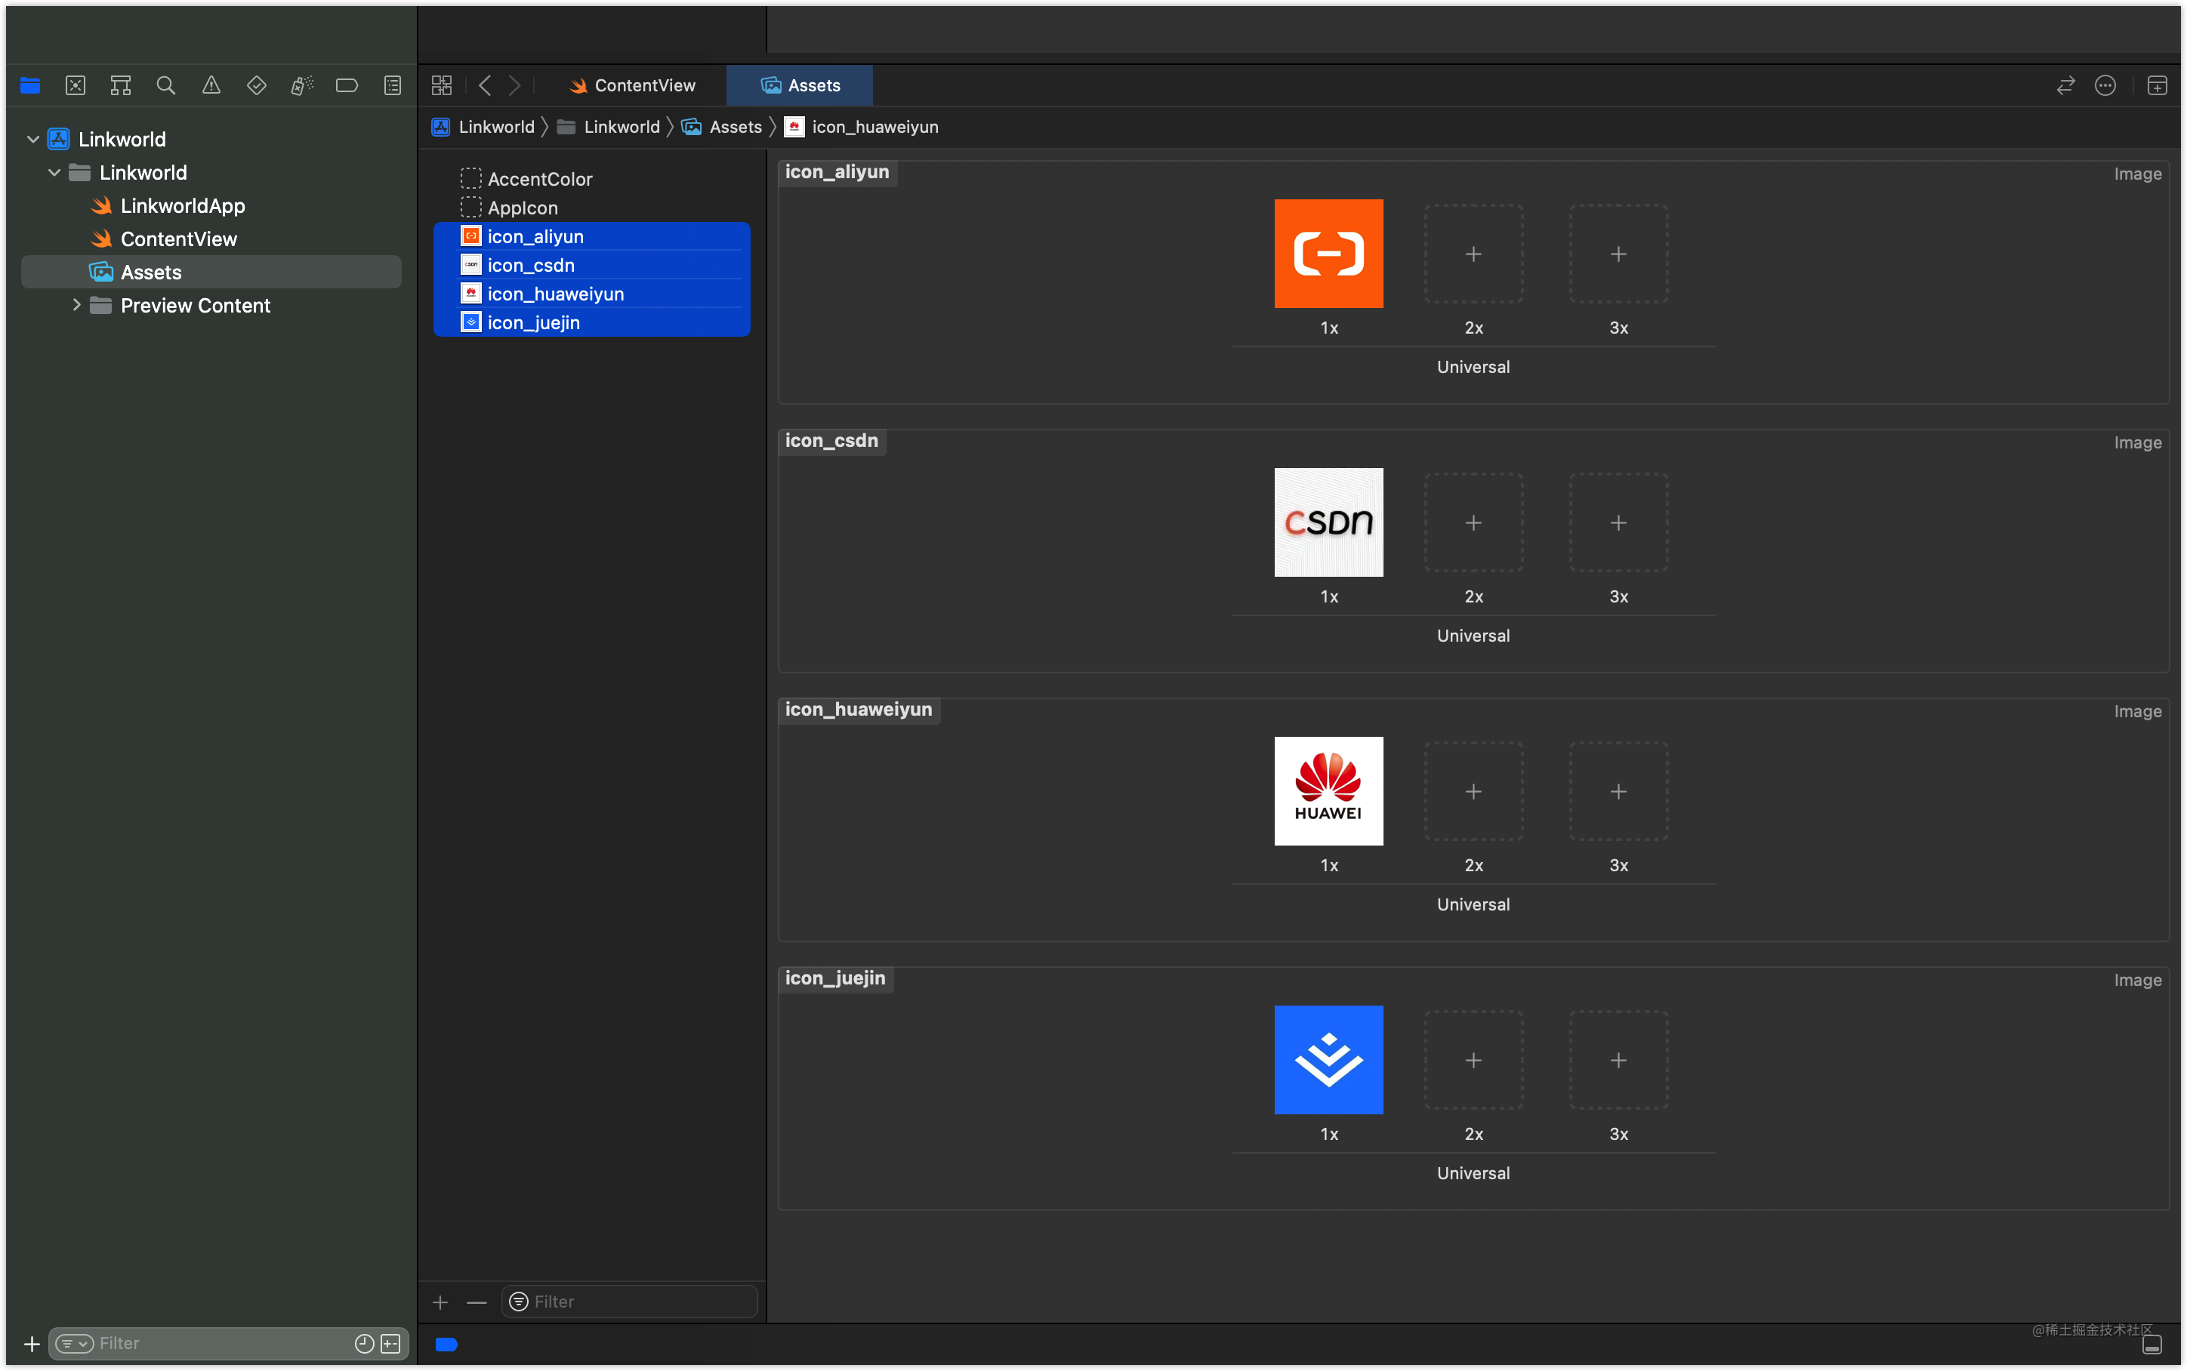Add a new editor pane
This screenshot has height=1371, width=2187.
(x=2157, y=85)
